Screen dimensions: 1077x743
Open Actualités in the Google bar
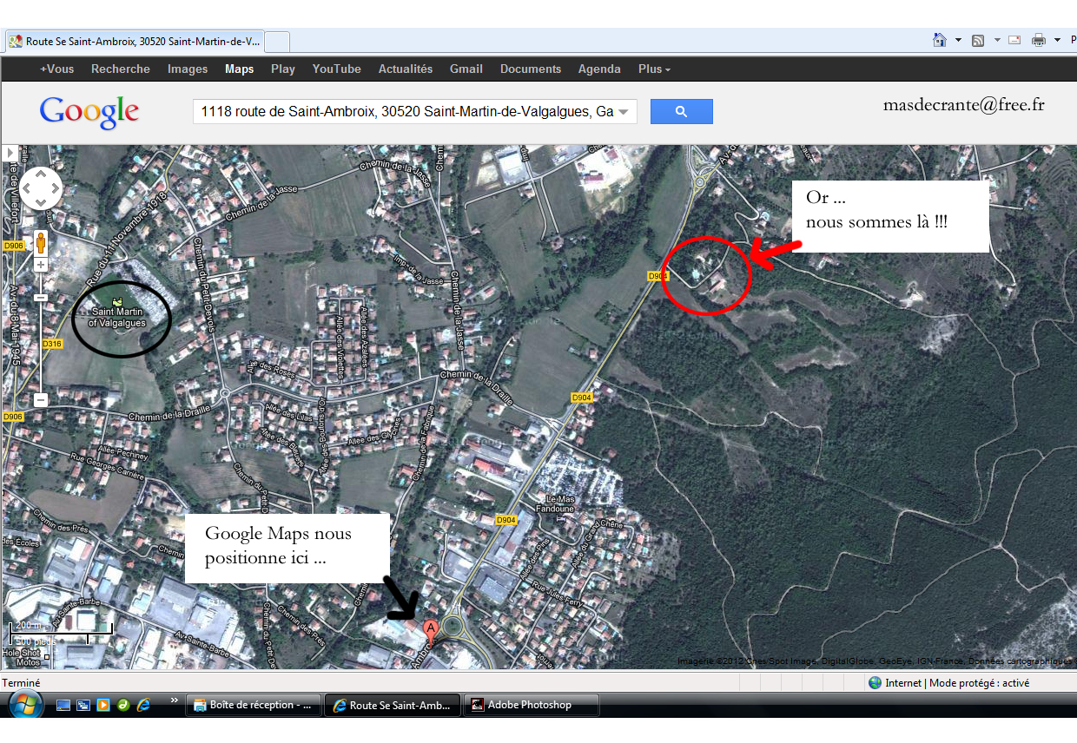point(406,69)
